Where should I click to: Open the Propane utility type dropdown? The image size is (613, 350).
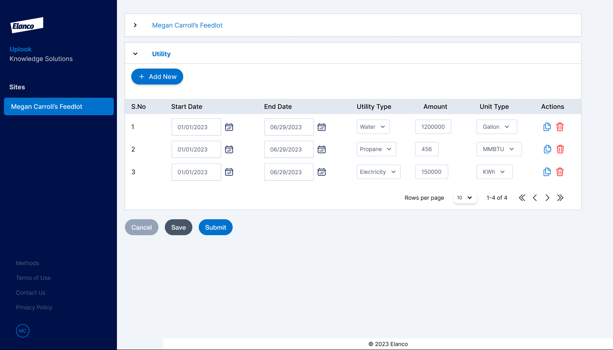376,149
